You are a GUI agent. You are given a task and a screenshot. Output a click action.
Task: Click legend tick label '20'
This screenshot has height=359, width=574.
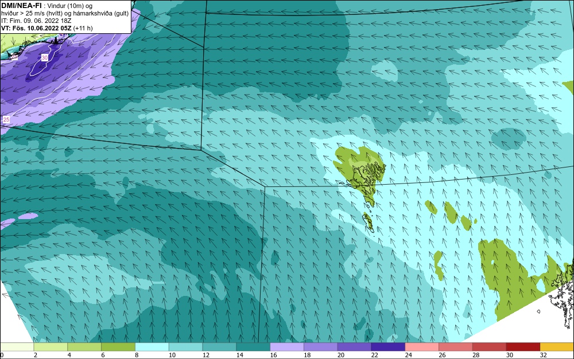(341, 355)
